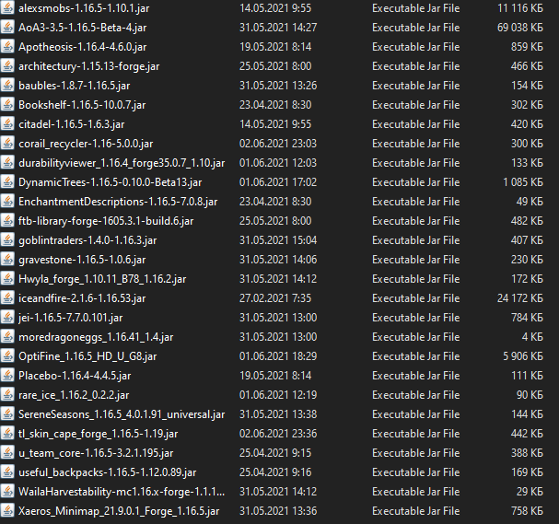Select file name iceandfire-2.1.6-1.16.53.jar

(x=82, y=298)
